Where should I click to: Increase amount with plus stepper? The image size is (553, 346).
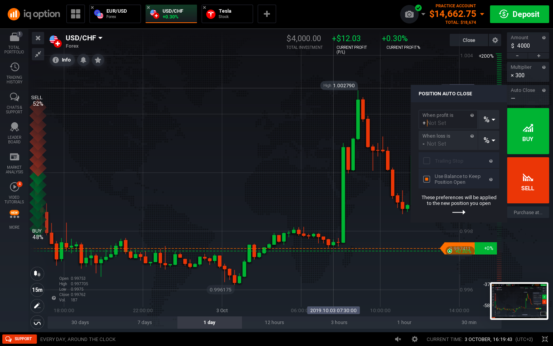[x=539, y=56]
